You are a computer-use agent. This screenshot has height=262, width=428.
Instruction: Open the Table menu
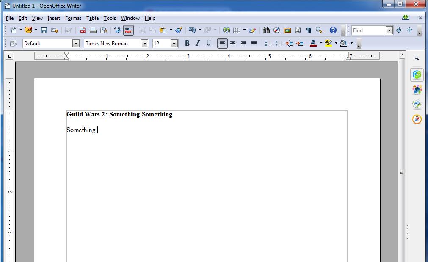(x=93, y=18)
